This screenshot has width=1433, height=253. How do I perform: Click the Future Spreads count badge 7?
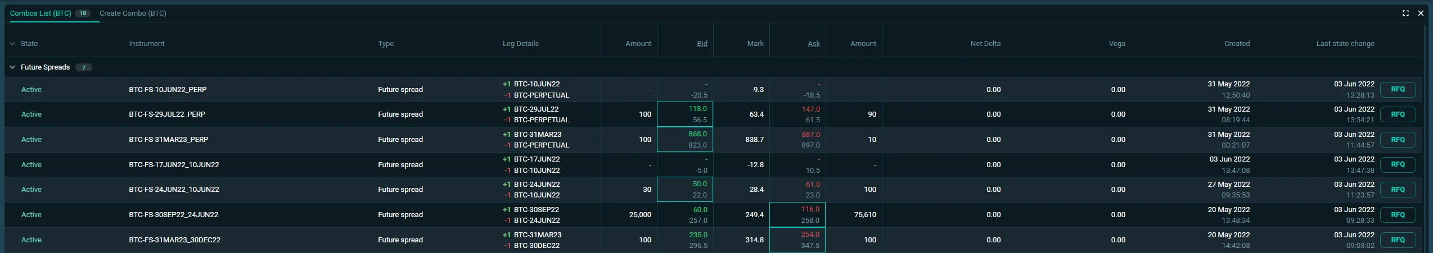point(84,67)
